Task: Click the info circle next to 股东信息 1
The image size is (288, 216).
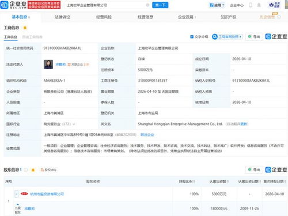Action: [25, 170]
